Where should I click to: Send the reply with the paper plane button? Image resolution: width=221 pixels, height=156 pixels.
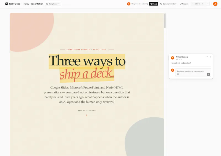point(208,74)
